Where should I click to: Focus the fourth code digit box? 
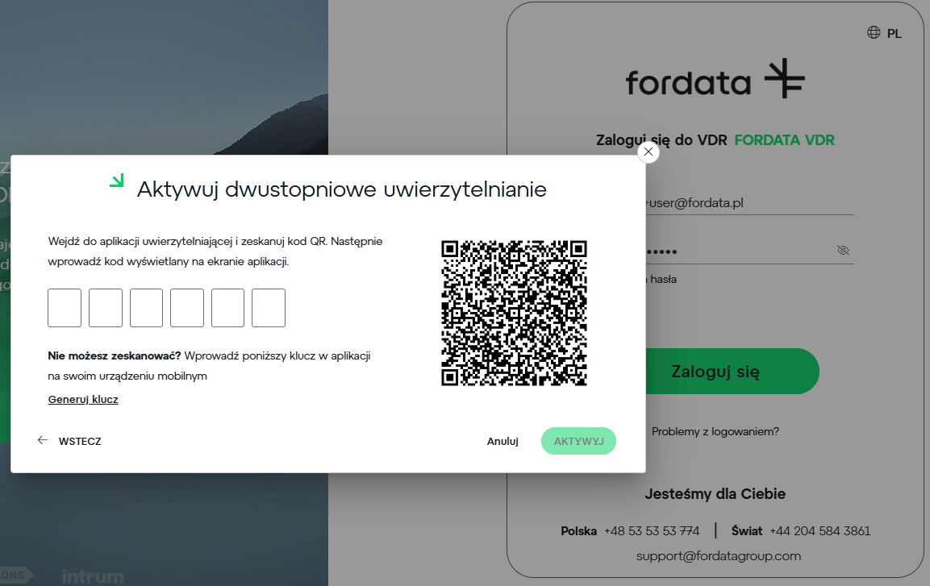pos(187,308)
